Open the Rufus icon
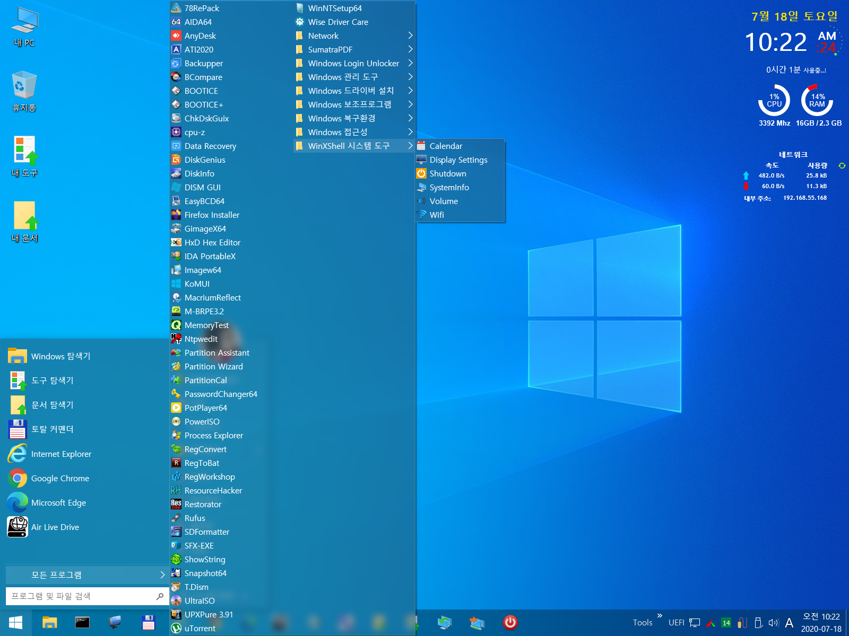 pyautogui.click(x=176, y=518)
